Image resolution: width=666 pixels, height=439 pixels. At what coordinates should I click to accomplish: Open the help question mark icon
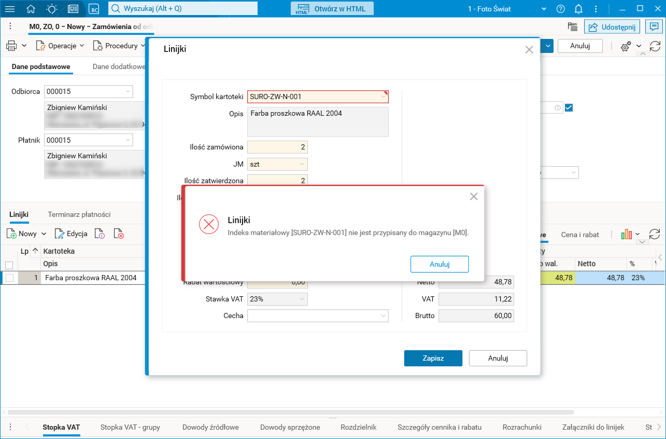pyautogui.click(x=560, y=9)
